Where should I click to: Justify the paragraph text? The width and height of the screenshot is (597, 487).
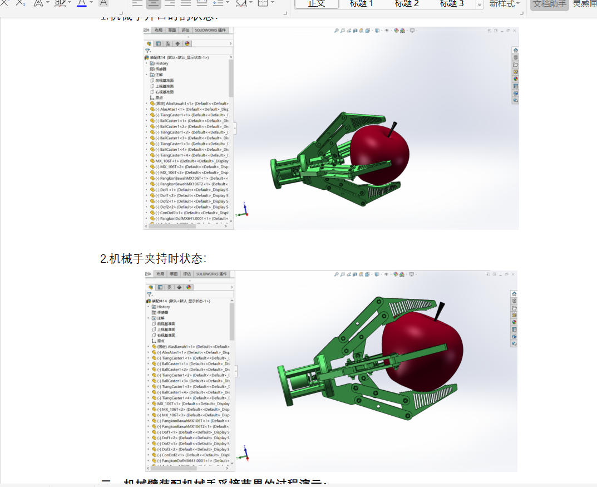tap(186, 3)
